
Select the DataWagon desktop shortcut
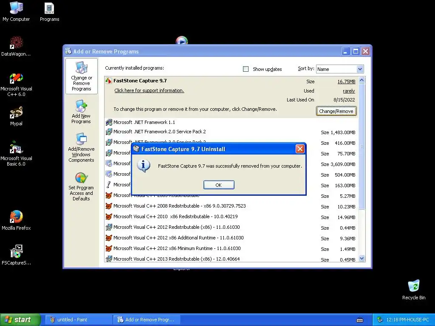16,46
